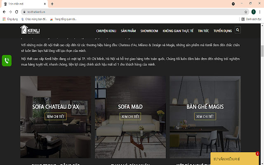The width and height of the screenshot is (264, 165).
Task: Open a new tab with plus button
Action: [52, 4]
